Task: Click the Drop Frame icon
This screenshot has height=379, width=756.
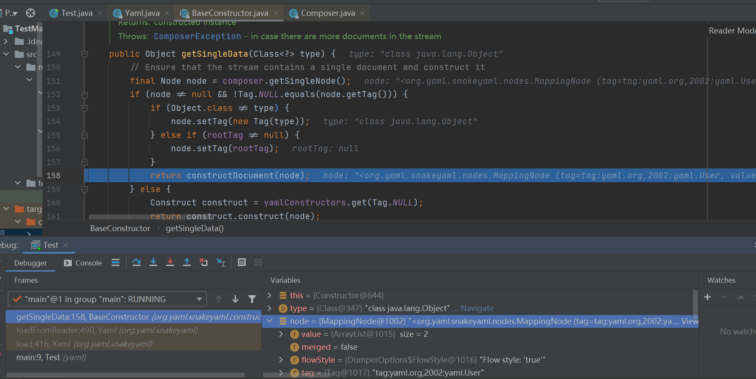Action: tap(204, 262)
